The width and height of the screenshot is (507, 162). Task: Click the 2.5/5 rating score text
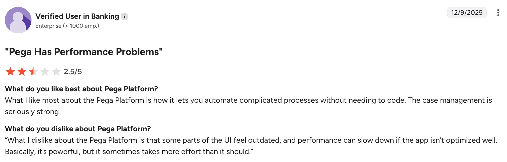[x=73, y=71]
